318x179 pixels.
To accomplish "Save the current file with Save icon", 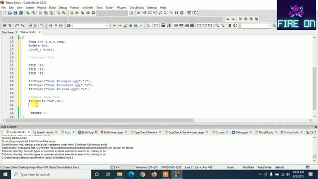I will click(x=15, y=13).
